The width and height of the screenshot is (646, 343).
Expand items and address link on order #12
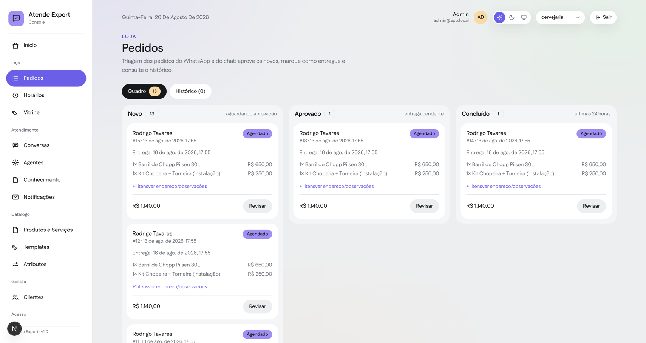pos(170,287)
